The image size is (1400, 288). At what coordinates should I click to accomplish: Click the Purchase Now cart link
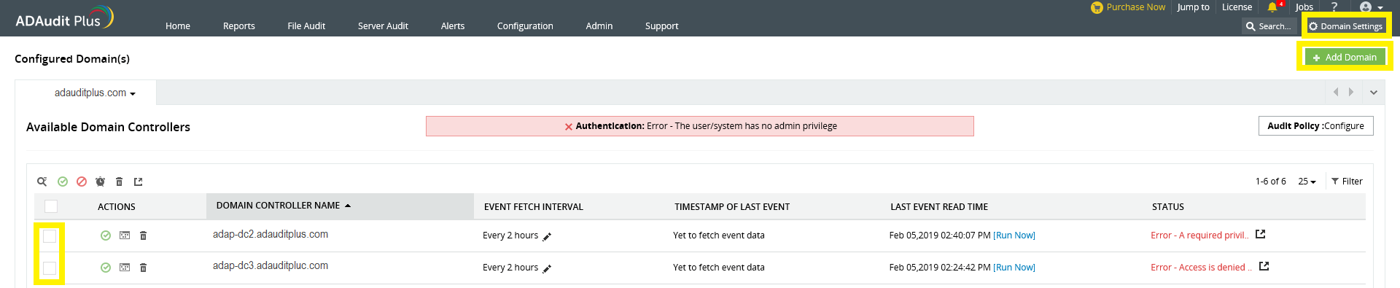pos(1128,7)
